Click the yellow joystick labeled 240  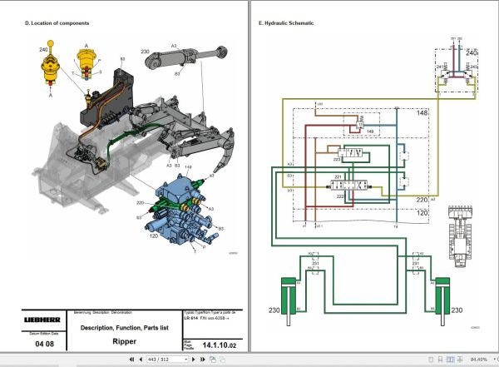click(x=50, y=64)
